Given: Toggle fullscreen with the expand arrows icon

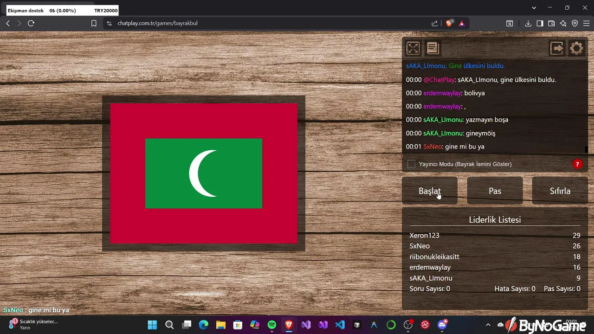Looking at the screenshot, I should 413,48.
